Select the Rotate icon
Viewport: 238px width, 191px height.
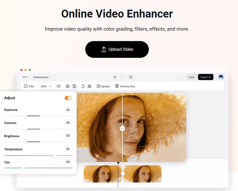pyautogui.click(x=83, y=86)
